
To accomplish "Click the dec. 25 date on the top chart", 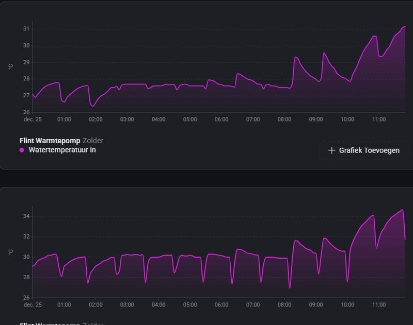I will (x=33, y=119).
